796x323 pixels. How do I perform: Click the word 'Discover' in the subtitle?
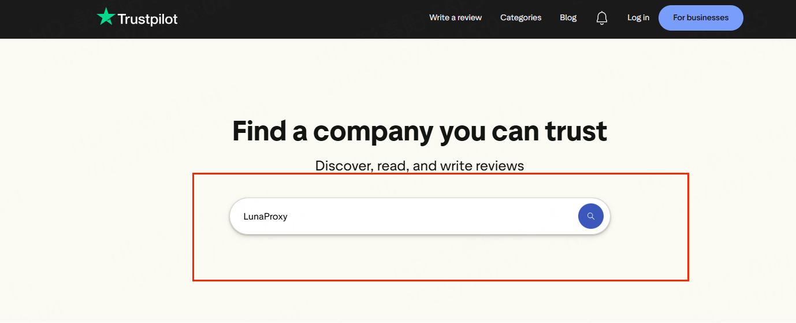(x=343, y=166)
